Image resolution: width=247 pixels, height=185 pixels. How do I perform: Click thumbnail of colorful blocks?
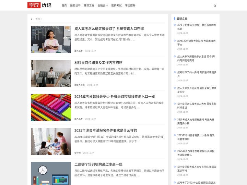point(51,108)
